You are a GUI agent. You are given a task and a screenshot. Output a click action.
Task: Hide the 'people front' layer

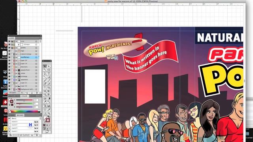[x=9, y=70]
